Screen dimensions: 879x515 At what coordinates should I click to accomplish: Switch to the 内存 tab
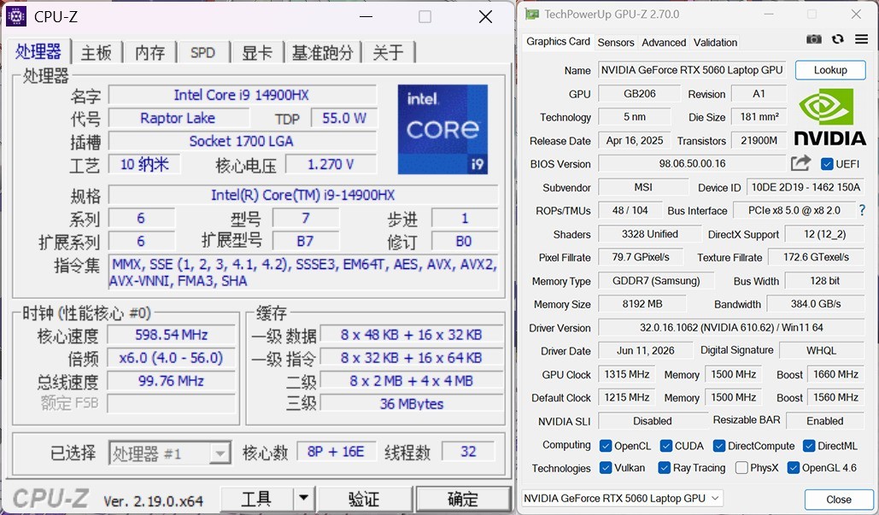150,53
